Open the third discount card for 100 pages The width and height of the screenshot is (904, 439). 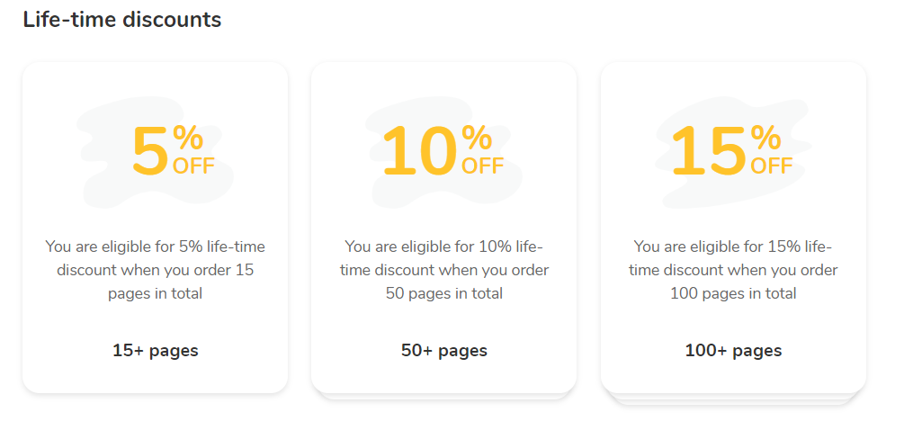(733, 228)
